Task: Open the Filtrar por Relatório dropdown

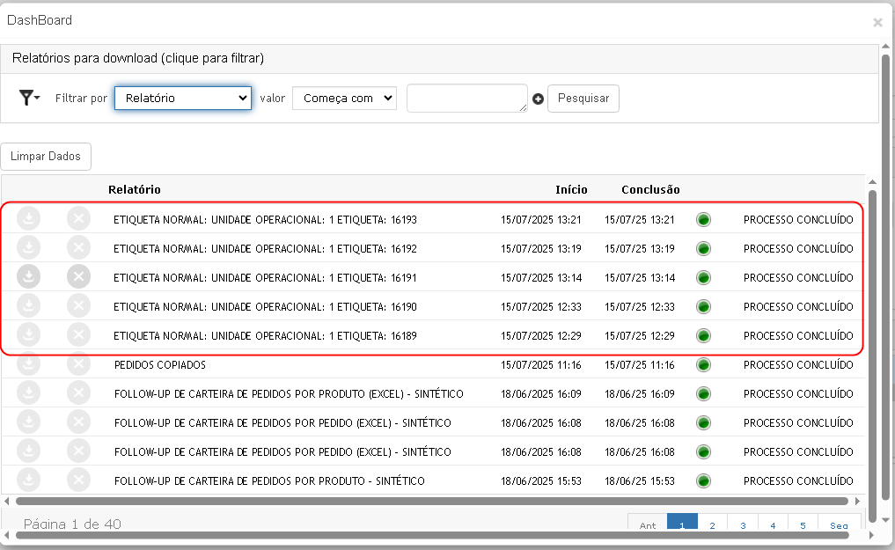Action: click(x=183, y=99)
